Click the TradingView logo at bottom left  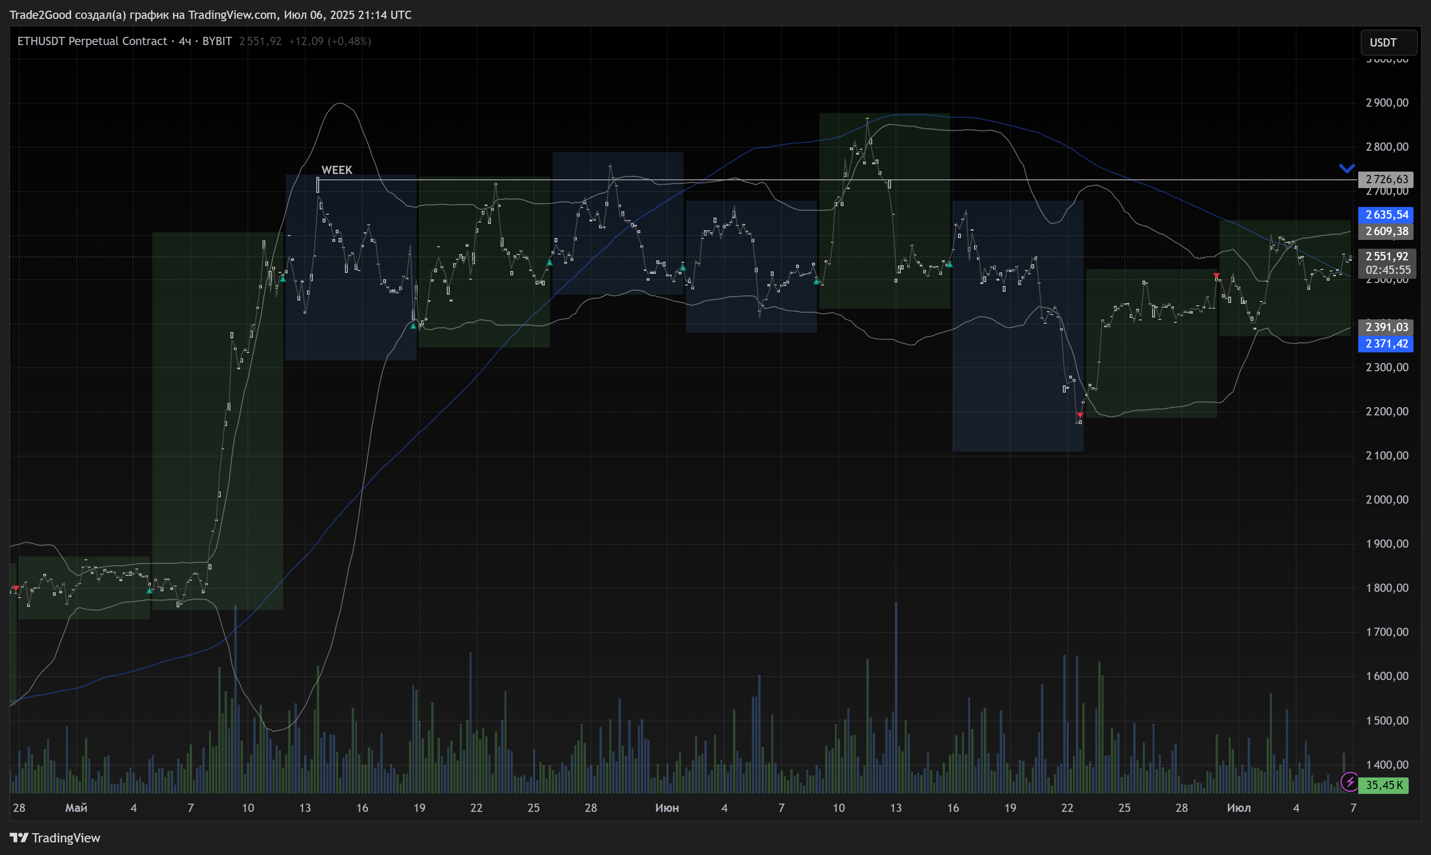tap(55, 837)
